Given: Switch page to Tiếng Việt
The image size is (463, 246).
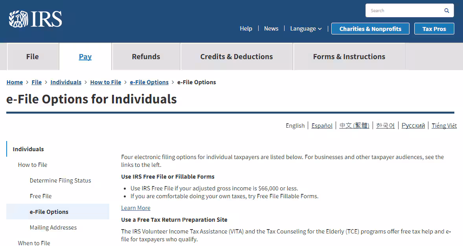Looking at the screenshot, I should tap(444, 126).
